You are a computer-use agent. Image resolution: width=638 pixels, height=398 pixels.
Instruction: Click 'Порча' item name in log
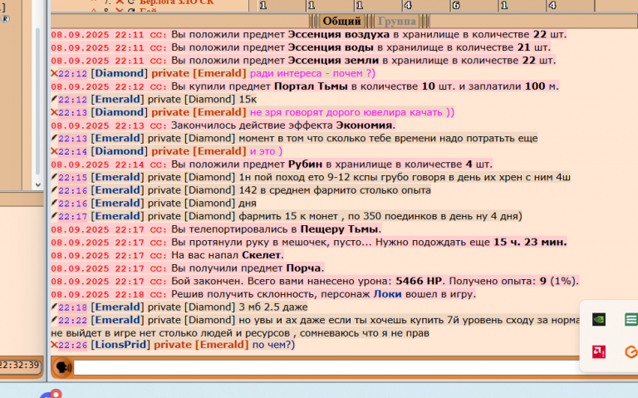point(304,268)
